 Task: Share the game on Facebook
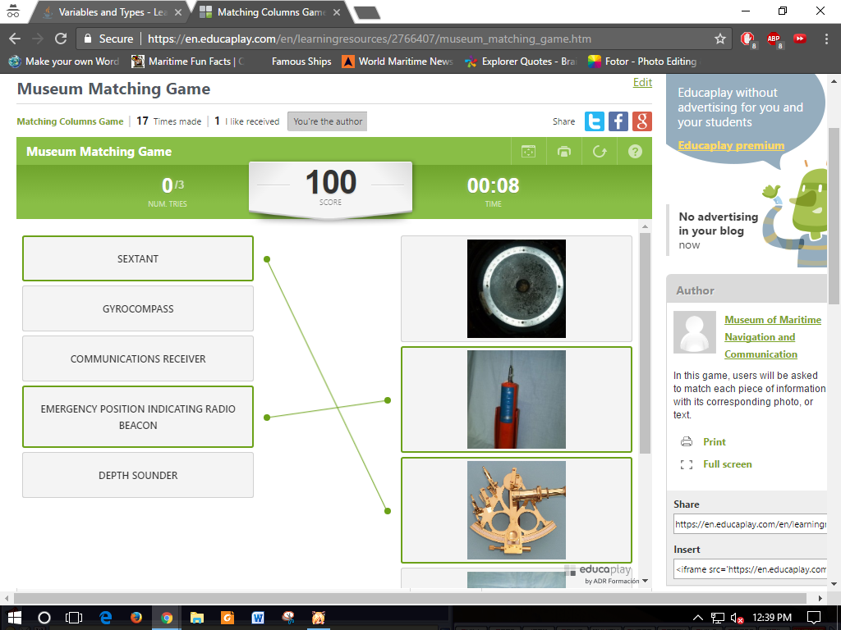pyautogui.click(x=618, y=121)
